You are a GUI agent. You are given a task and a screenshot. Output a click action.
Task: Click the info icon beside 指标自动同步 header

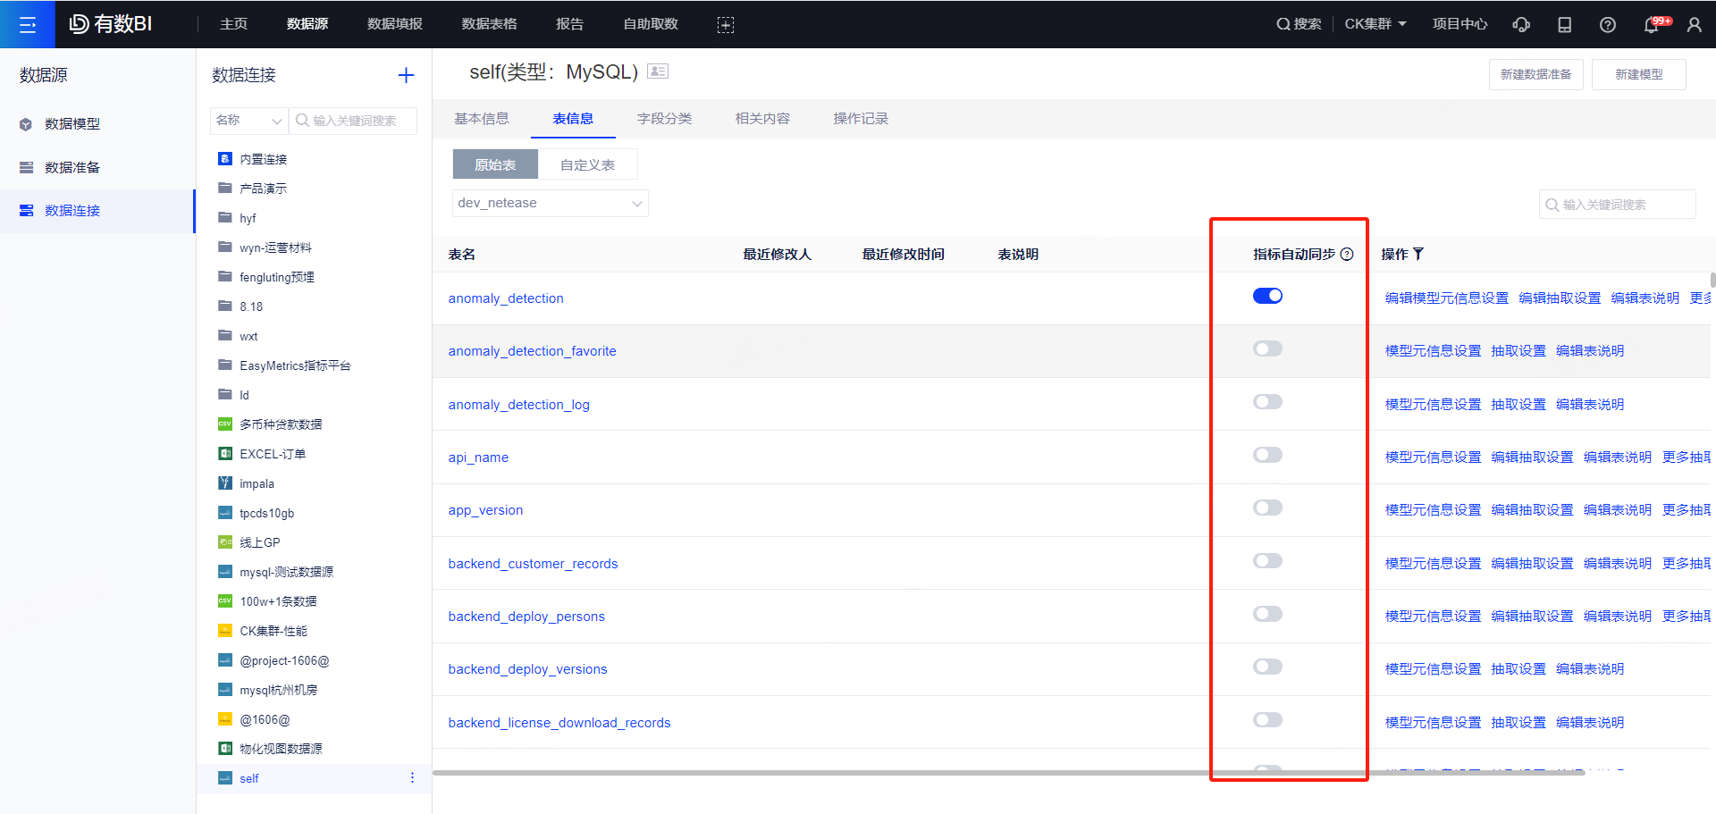[x=1347, y=255]
